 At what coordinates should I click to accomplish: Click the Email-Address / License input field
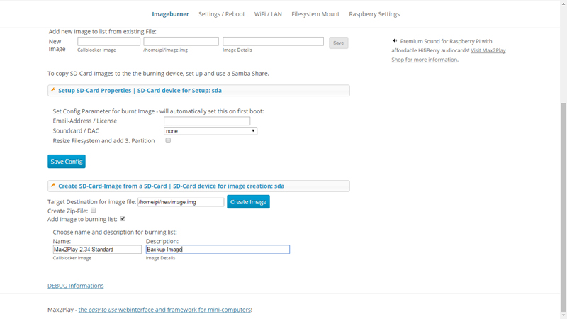tap(207, 121)
